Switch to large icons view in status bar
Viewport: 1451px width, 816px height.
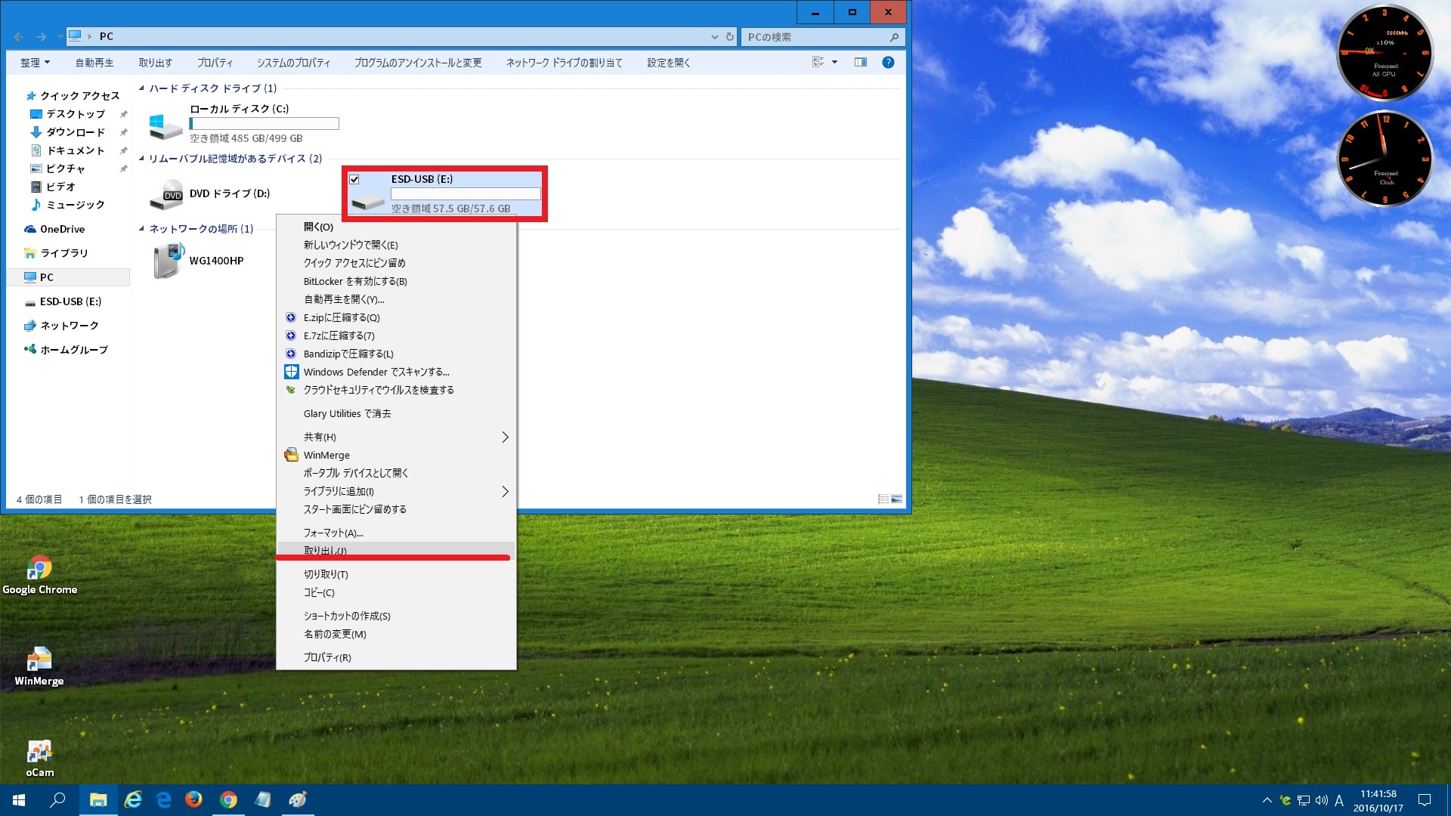897,499
